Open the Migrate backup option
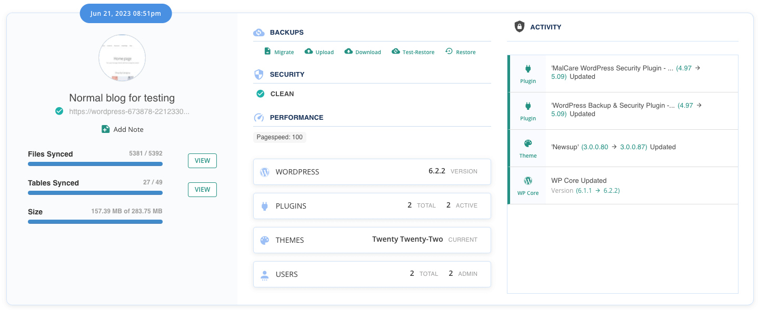758x310 pixels. coord(279,51)
